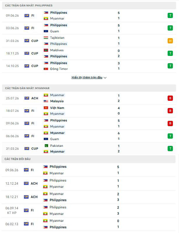The width and height of the screenshot is (179, 233).
Task: Click the orange H draw badge for Tajikistan match
Action: pos(170,41)
